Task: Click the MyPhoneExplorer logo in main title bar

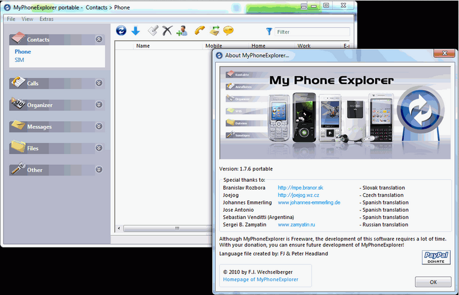Action: coord(7,7)
